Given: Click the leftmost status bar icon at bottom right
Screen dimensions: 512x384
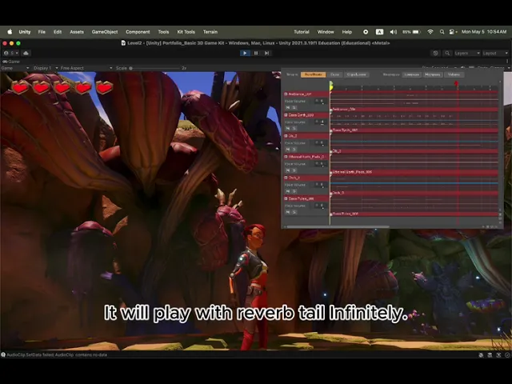Looking at the screenshot, I should [482, 354].
